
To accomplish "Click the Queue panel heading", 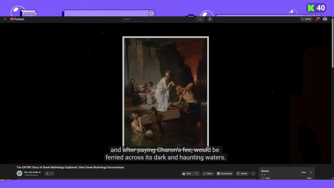I will [x=265, y=171].
